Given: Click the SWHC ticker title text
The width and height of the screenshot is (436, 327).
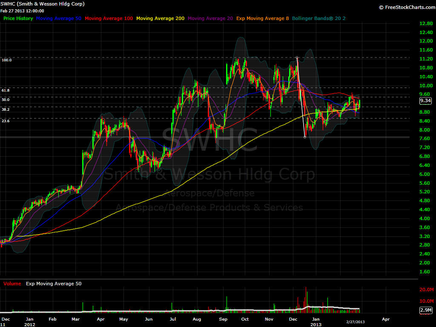Looking at the screenshot, I should 43,4.
